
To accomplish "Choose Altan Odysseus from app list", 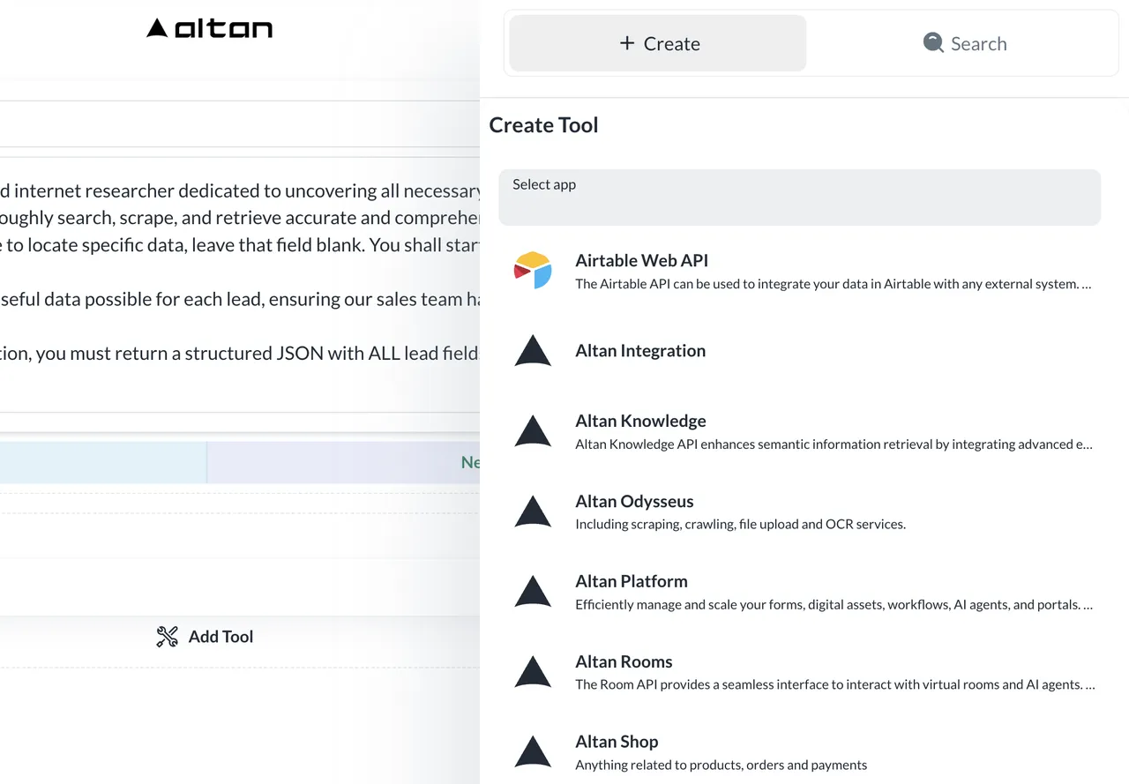I will point(800,511).
